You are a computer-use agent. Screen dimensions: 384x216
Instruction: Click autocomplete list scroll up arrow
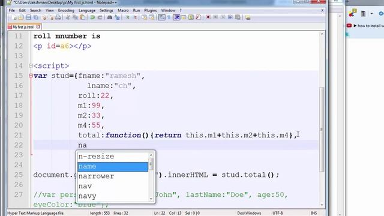click(x=151, y=155)
